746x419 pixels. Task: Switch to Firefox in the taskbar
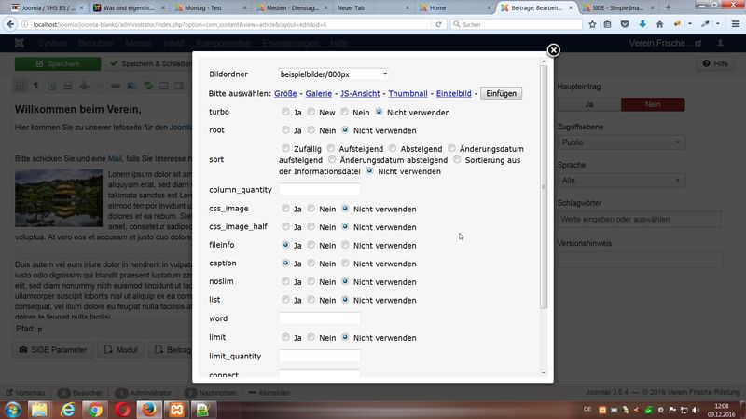coord(149,410)
